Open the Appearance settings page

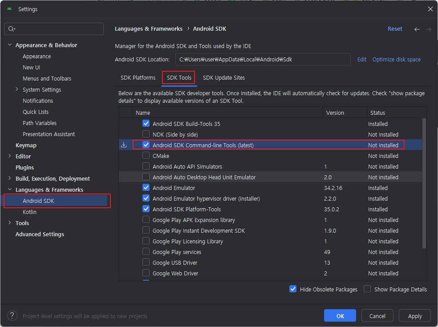[36, 56]
